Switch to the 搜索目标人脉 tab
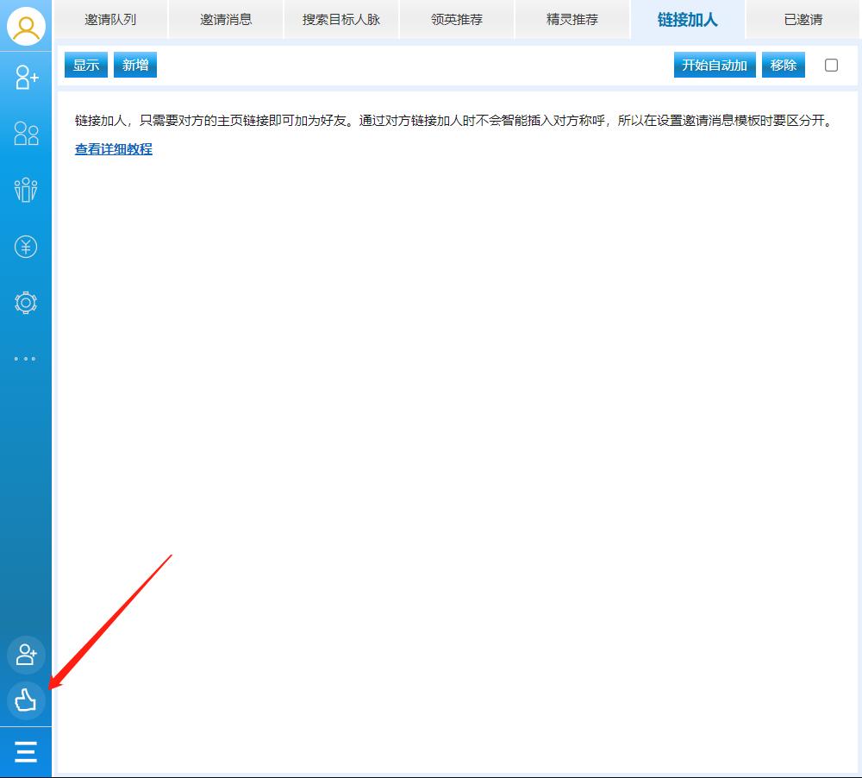The height and width of the screenshot is (778, 862). (340, 19)
